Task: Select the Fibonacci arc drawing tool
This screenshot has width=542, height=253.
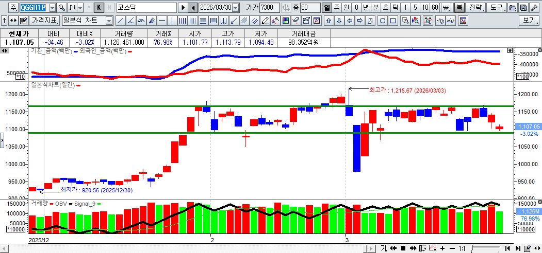Action: coord(141,21)
